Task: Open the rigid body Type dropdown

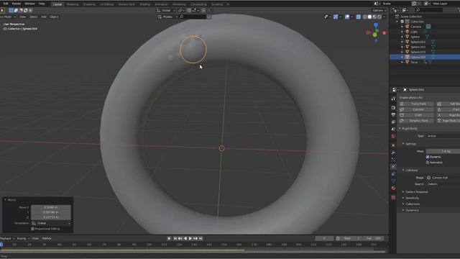Action: [443, 136]
